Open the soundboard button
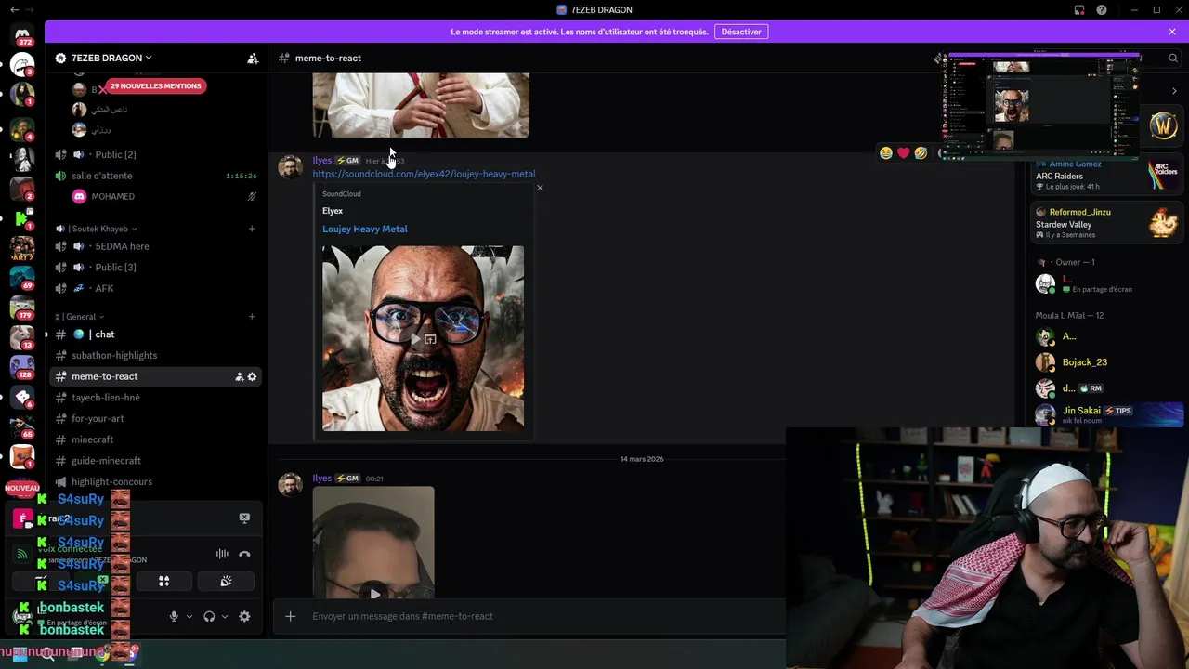 point(226,582)
